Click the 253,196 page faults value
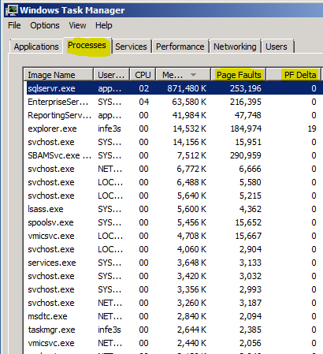323x354 pixels. pos(246,88)
